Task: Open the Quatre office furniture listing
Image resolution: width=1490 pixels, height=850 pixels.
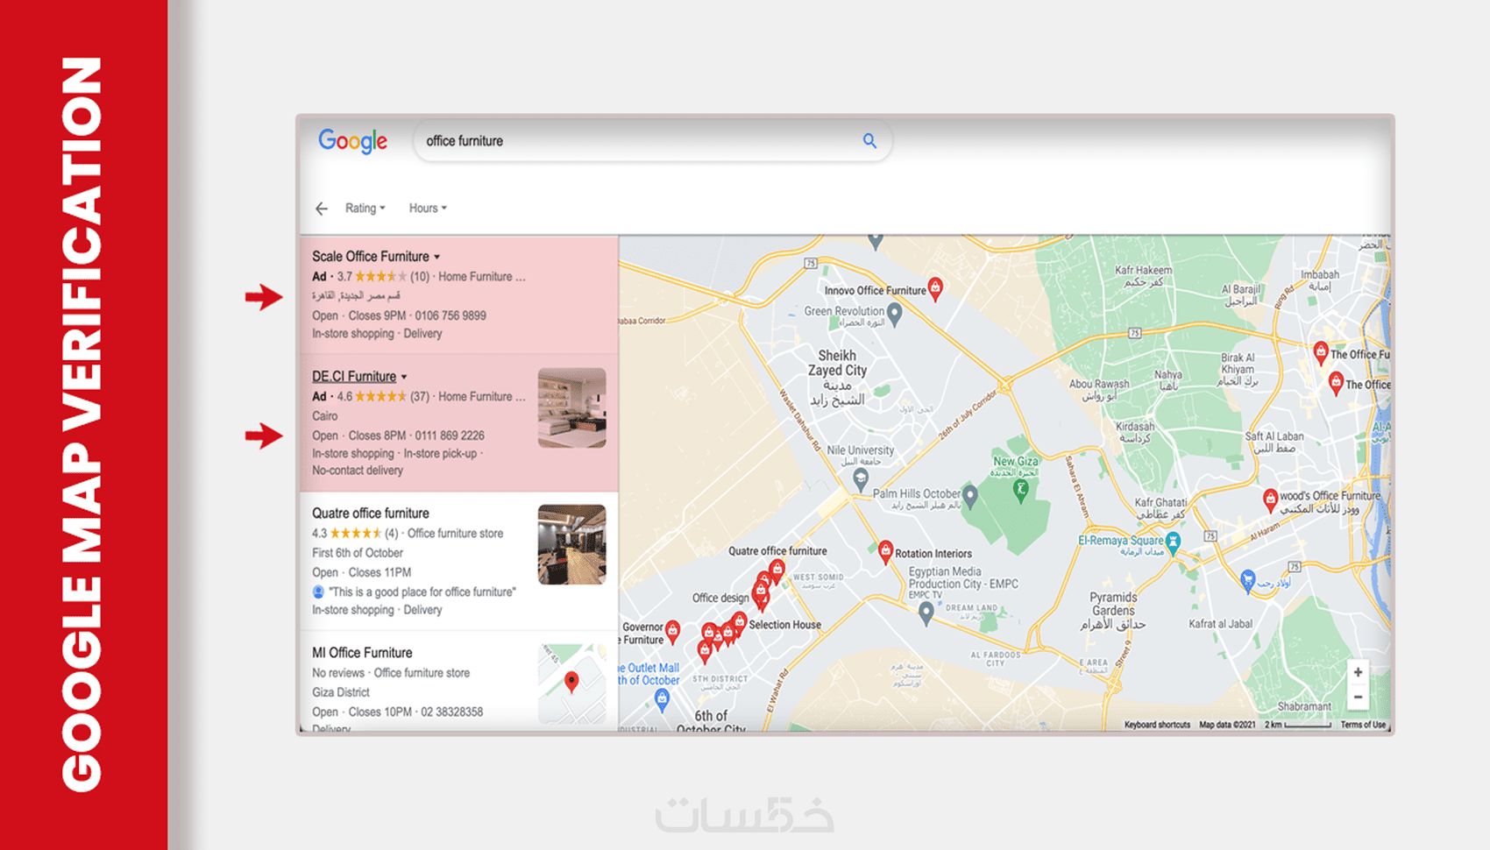Action: click(458, 561)
